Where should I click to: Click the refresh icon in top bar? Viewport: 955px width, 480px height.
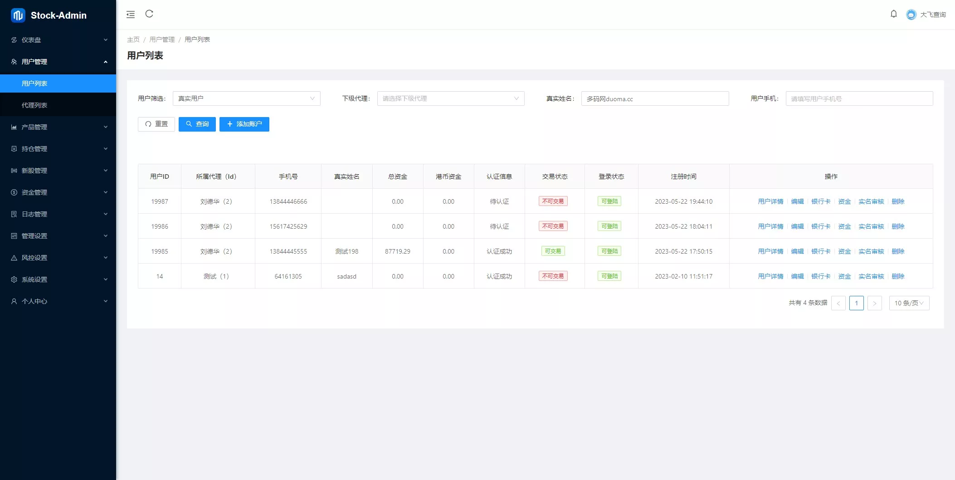[x=149, y=14]
